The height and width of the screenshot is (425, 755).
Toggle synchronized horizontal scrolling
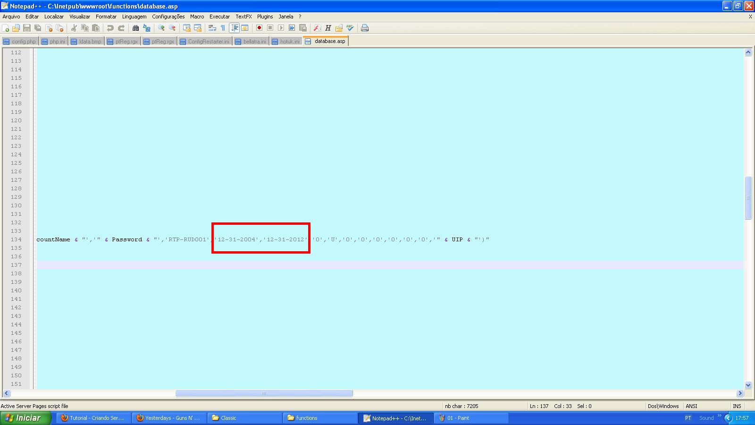click(198, 28)
